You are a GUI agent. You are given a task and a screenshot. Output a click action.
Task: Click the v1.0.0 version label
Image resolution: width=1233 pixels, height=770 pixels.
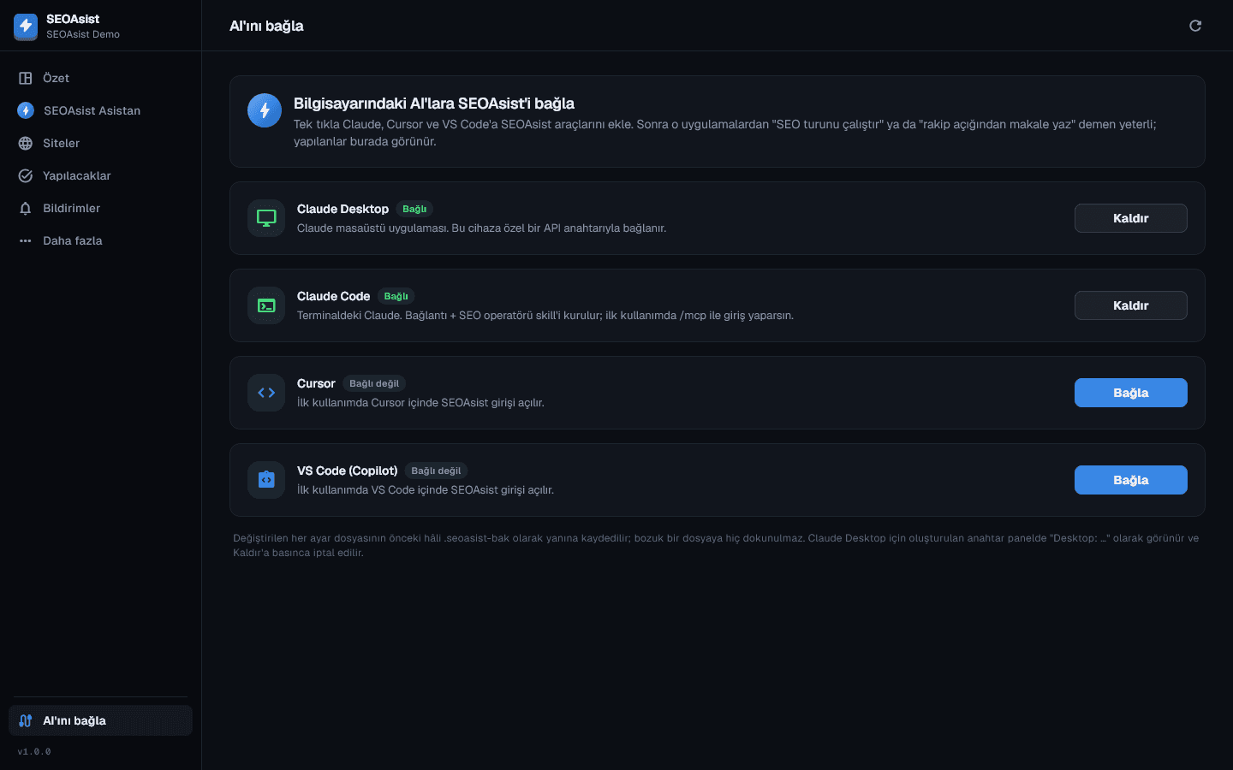point(34,751)
